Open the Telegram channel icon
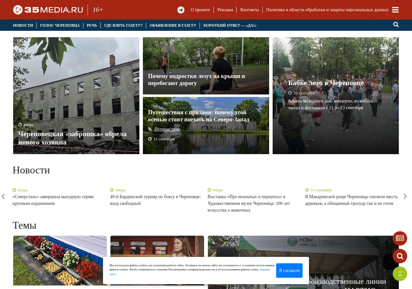Screen dimensions: 412x289 [x=181, y=10]
